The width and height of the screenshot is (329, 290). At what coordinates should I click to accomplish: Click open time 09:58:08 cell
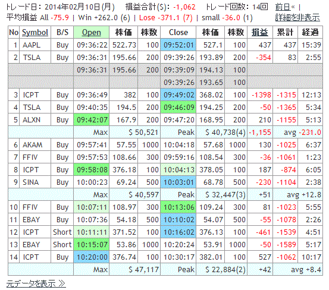point(91,169)
